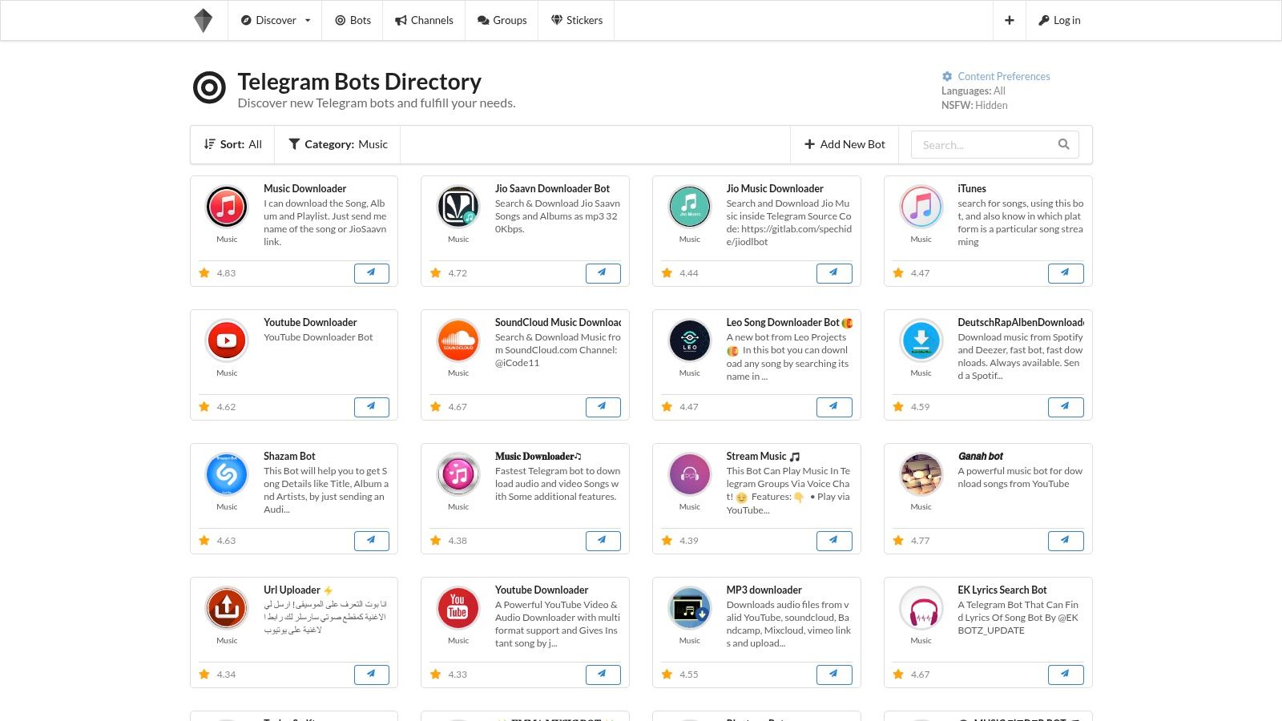The height and width of the screenshot is (721, 1282).
Task: Open Telegram for DeutschRapAlbenDownloader
Action: 1066,407
